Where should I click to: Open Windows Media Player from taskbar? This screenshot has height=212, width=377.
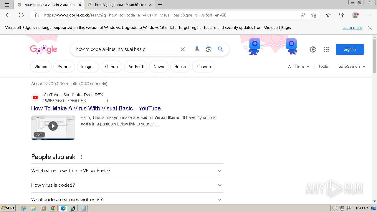[43, 208]
